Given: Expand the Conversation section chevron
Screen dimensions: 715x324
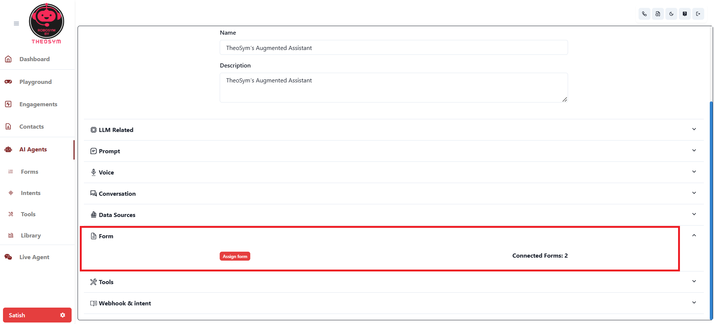Looking at the screenshot, I should point(694,193).
